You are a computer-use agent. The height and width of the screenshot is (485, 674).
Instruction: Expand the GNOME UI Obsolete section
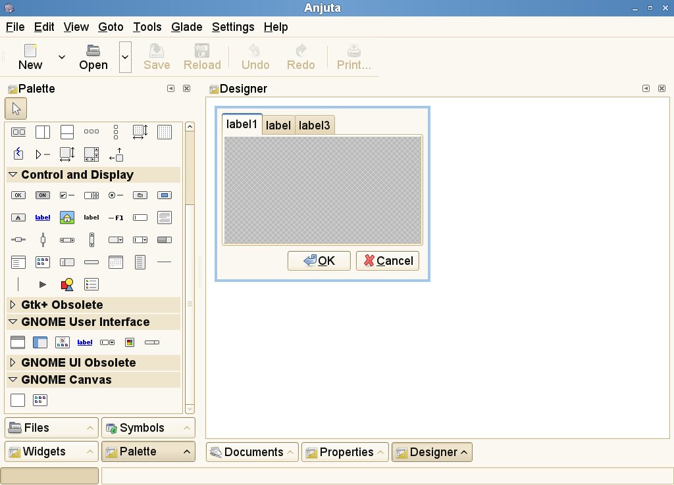tap(13, 363)
